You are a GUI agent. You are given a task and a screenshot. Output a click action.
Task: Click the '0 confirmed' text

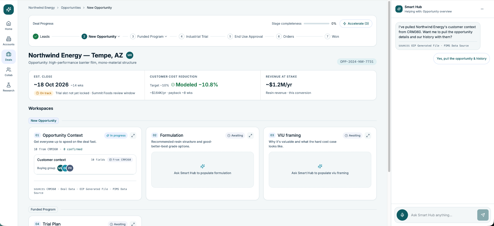point(73,149)
